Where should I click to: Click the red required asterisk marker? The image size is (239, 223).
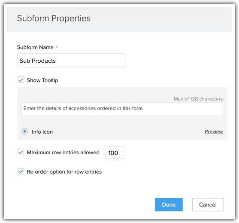pos(57,47)
